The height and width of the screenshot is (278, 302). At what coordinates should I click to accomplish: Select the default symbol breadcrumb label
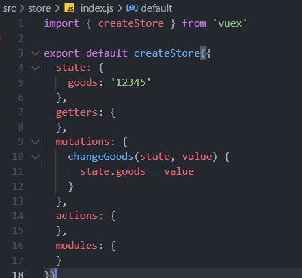pos(156,8)
